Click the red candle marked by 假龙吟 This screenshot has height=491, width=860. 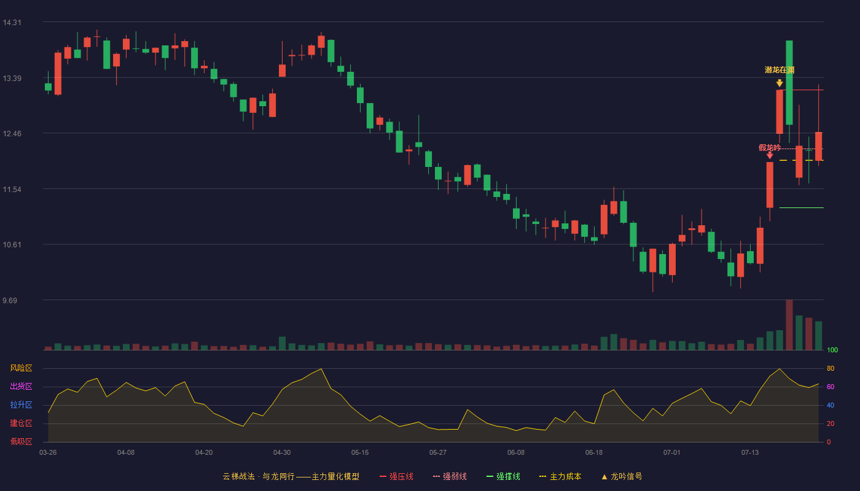click(x=770, y=185)
